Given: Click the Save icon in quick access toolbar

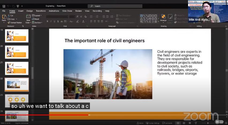Looking at the screenshot, I should coord(4,6).
